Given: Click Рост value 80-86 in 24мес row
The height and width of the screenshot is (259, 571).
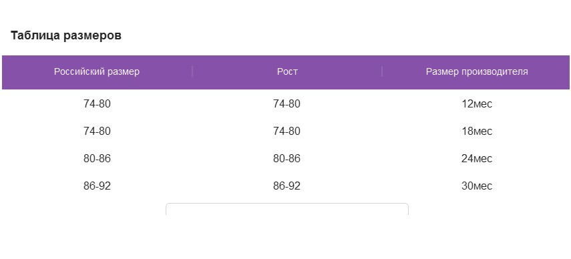Looking at the screenshot, I should [x=287, y=159].
